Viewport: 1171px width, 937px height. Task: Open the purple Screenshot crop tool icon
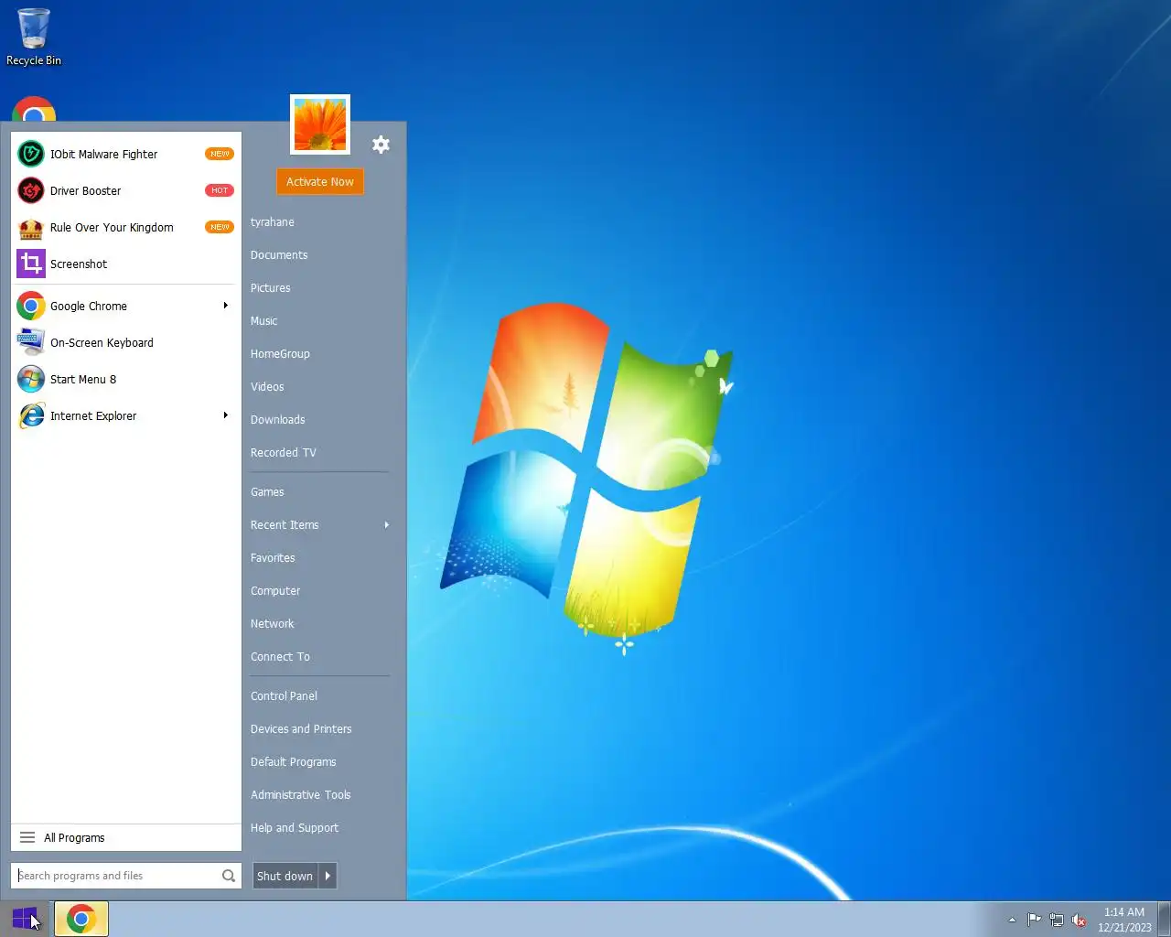tap(31, 264)
